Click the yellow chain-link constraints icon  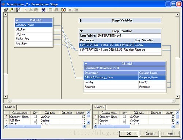[x=11, y=10]
